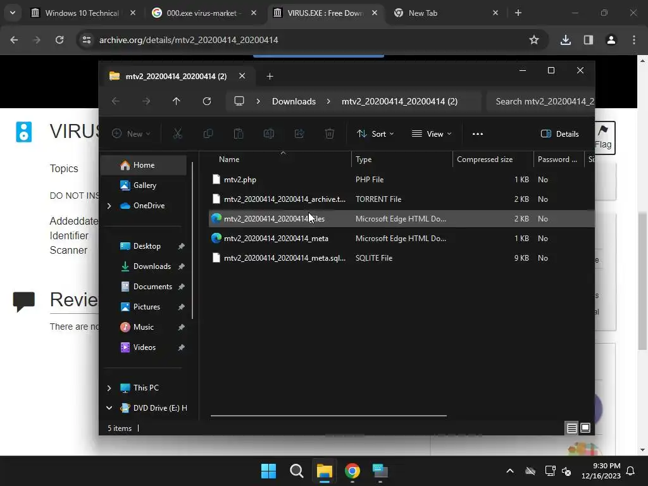This screenshot has height=486, width=648.
Task: Open Windows Start menu
Action: (268, 471)
